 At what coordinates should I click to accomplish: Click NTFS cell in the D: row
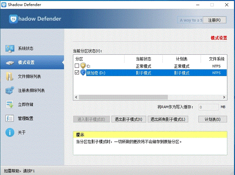coord(217,73)
